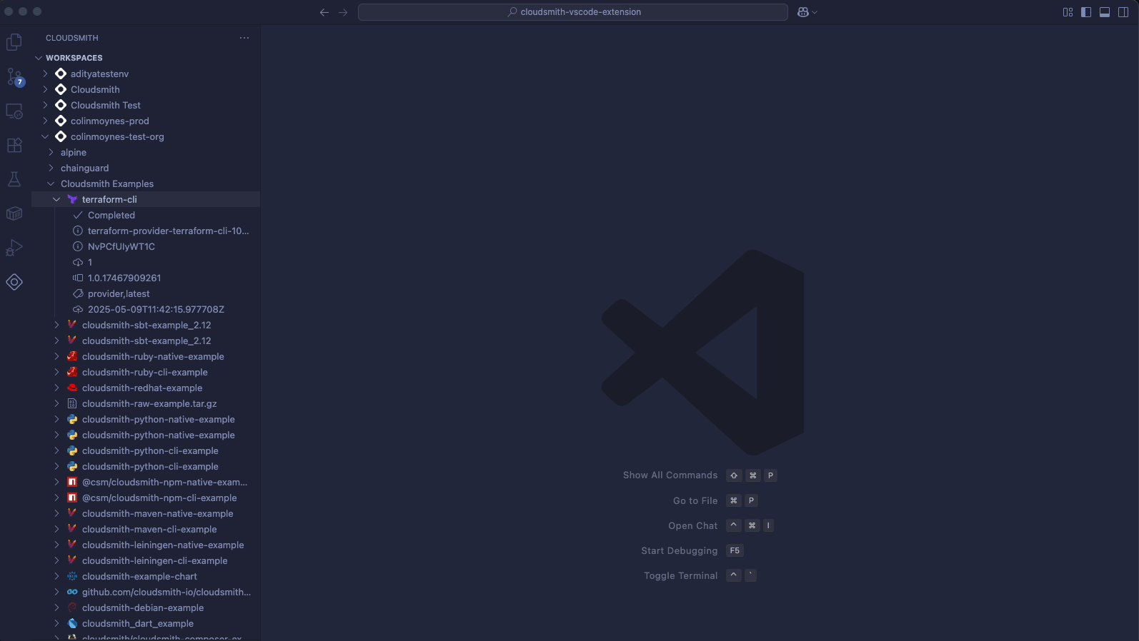This screenshot has height=641, width=1139.
Task: Open the Containers view in activity bar
Action: tap(14, 213)
